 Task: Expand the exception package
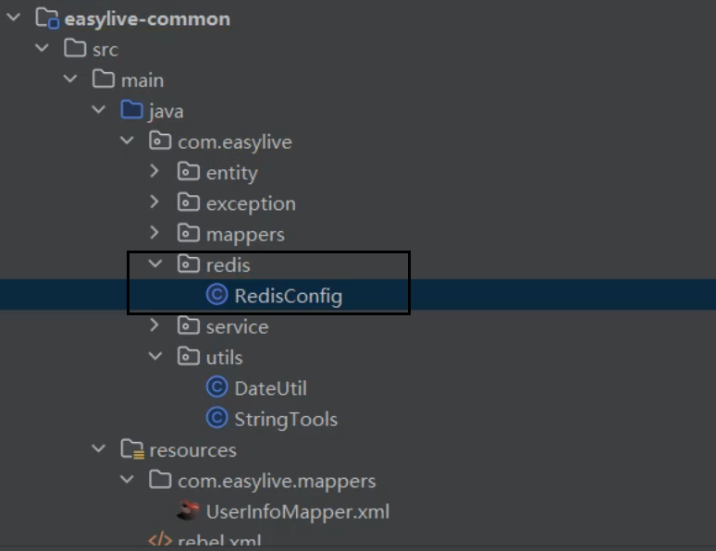pos(154,202)
